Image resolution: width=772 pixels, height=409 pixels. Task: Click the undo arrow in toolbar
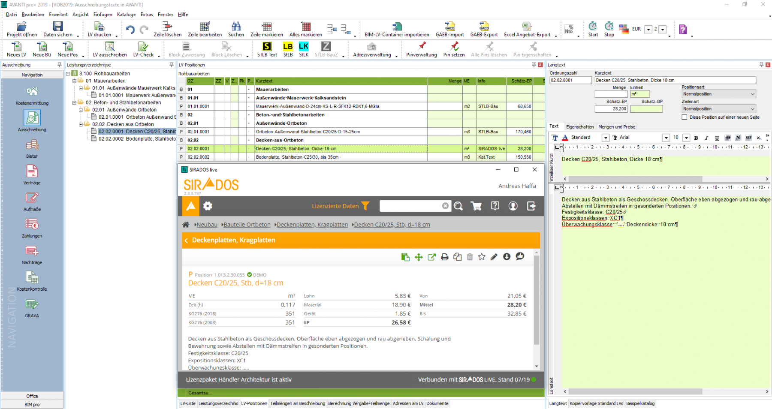point(130,30)
